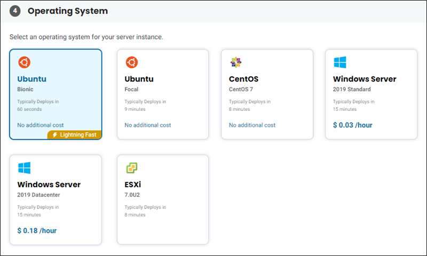Pick the CentOS card heading

pyautogui.click(x=243, y=79)
